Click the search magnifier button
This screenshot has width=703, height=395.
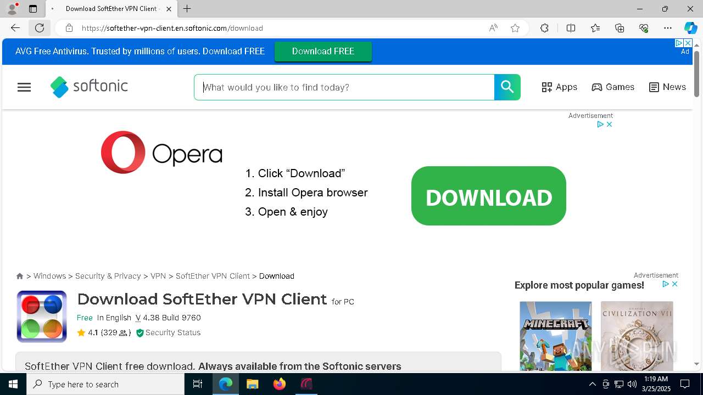(507, 87)
